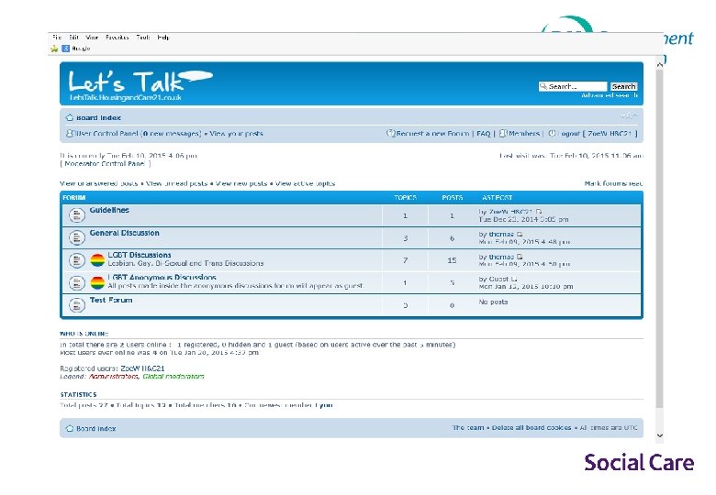Image resolution: width=716 pixels, height=495 pixels.
Task: Click the bottom Board index home icon
Action: 70,428
